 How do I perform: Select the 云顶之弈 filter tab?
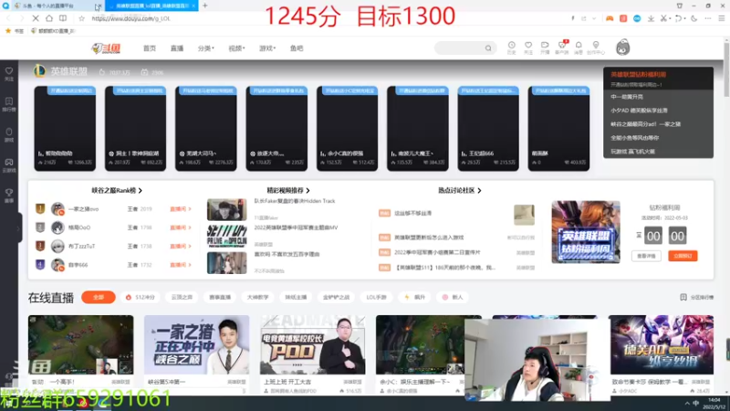(182, 297)
